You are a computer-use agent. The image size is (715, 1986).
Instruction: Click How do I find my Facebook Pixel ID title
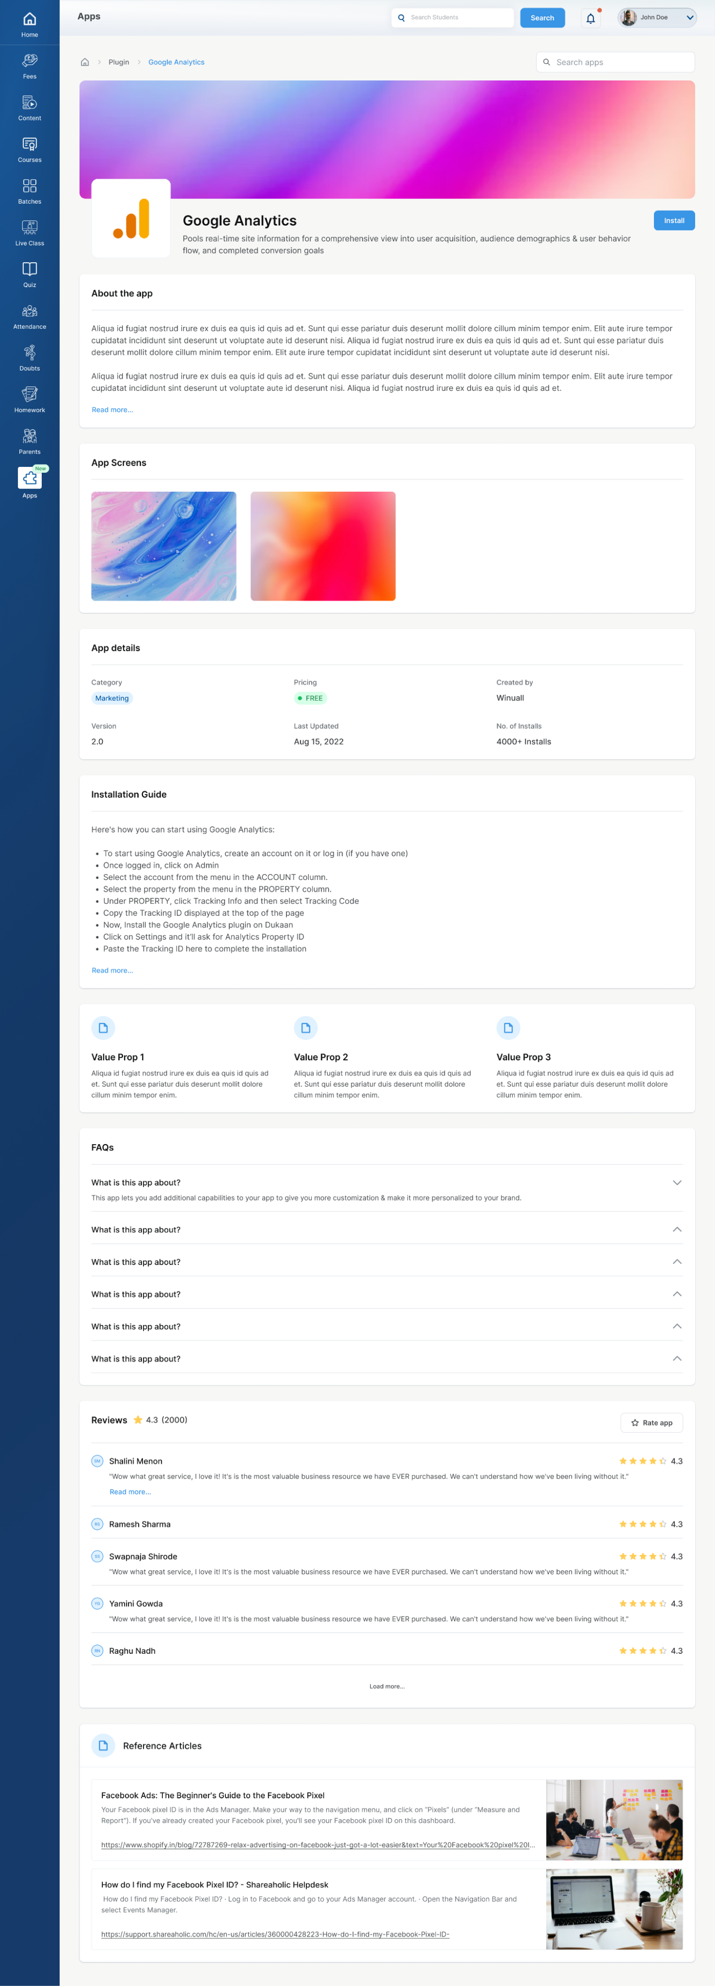point(215,1884)
